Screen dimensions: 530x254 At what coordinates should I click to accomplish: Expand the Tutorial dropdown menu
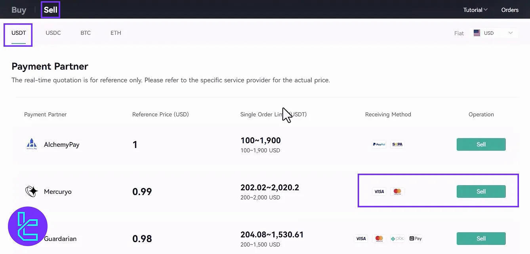(475, 10)
